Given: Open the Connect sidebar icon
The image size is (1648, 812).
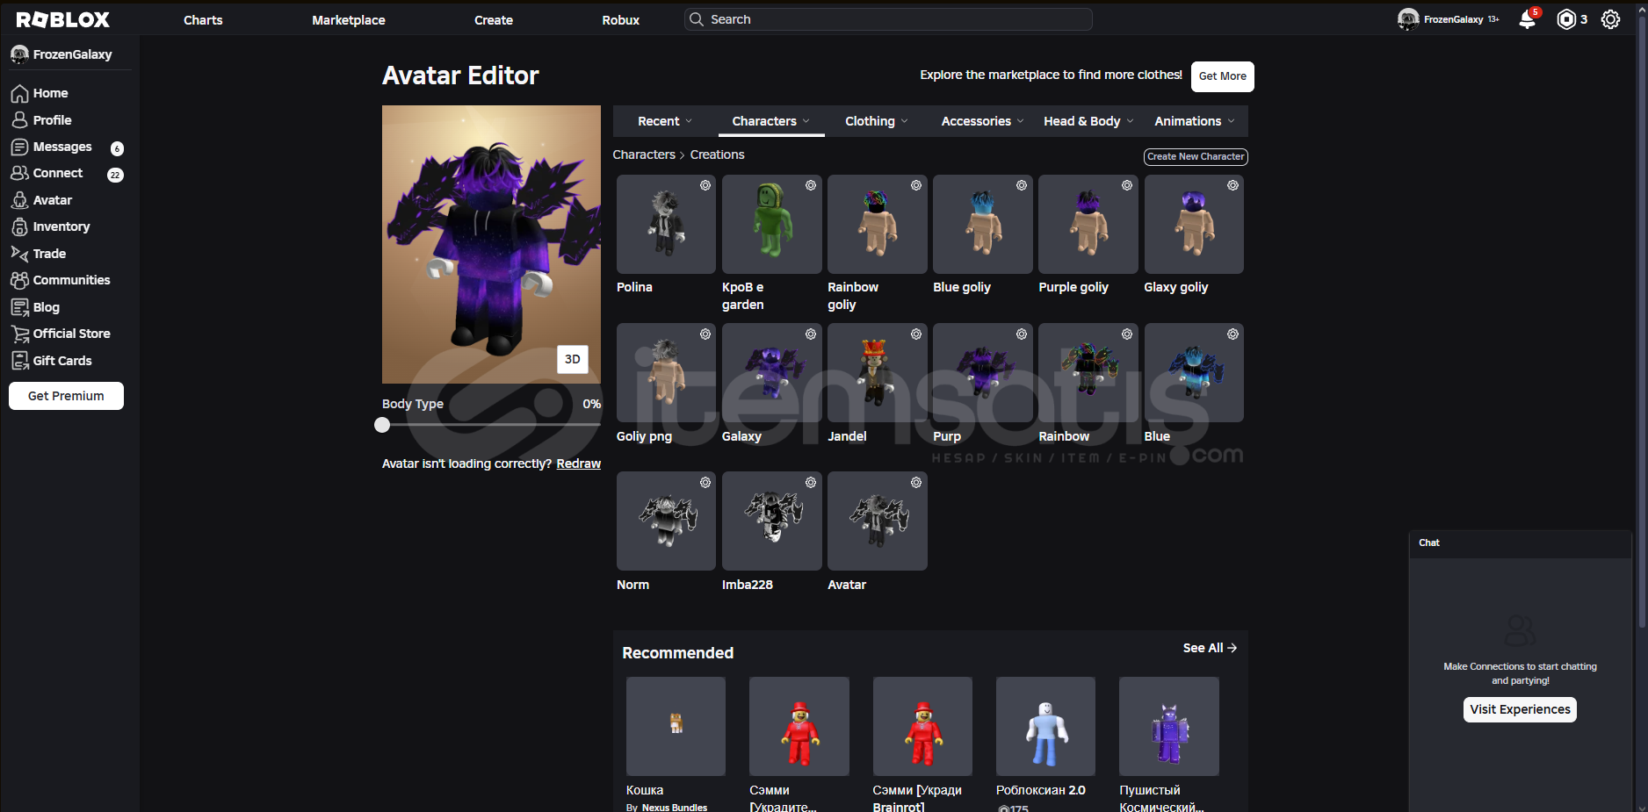Looking at the screenshot, I should 19,173.
